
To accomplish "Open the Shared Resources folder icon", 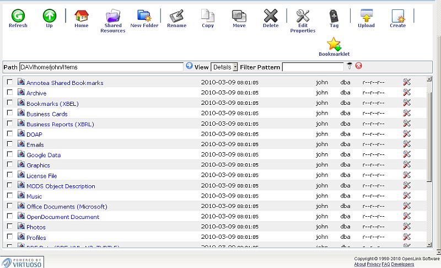I will [x=112, y=16].
